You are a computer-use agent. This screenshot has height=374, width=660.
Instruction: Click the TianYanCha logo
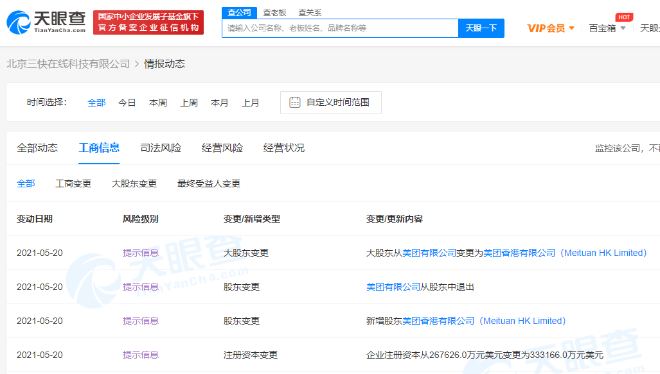click(x=46, y=22)
